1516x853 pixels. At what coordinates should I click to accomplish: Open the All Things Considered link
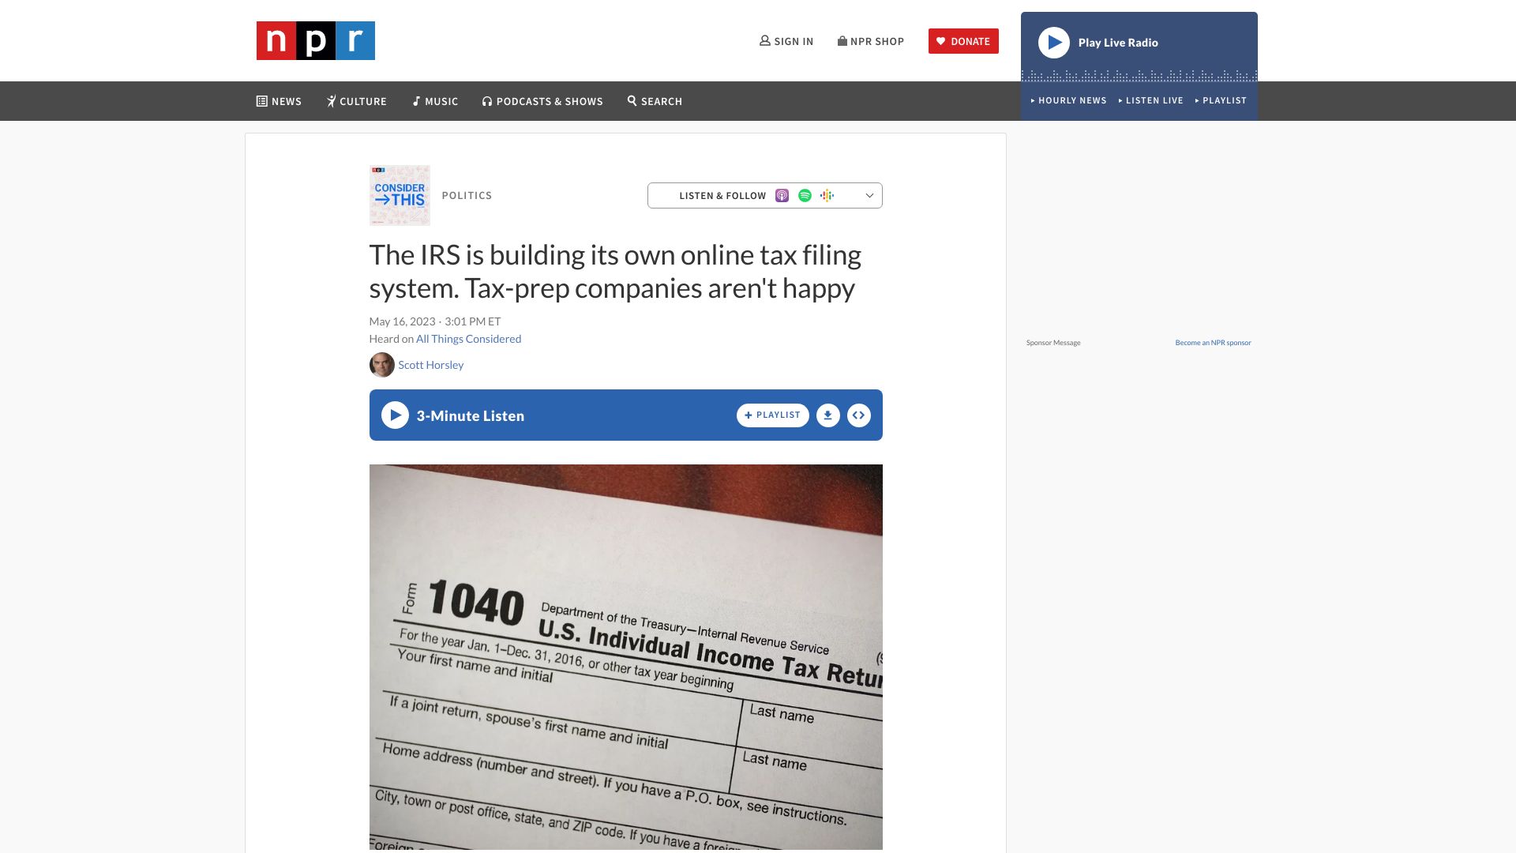click(468, 339)
